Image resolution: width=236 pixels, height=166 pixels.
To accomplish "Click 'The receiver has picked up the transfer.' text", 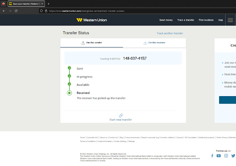I will (x=101, y=98).
